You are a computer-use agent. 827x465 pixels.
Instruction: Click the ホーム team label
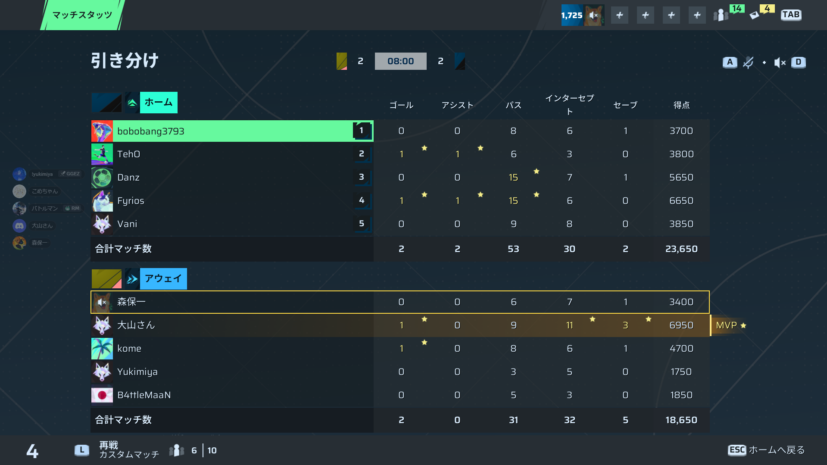tap(159, 103)
